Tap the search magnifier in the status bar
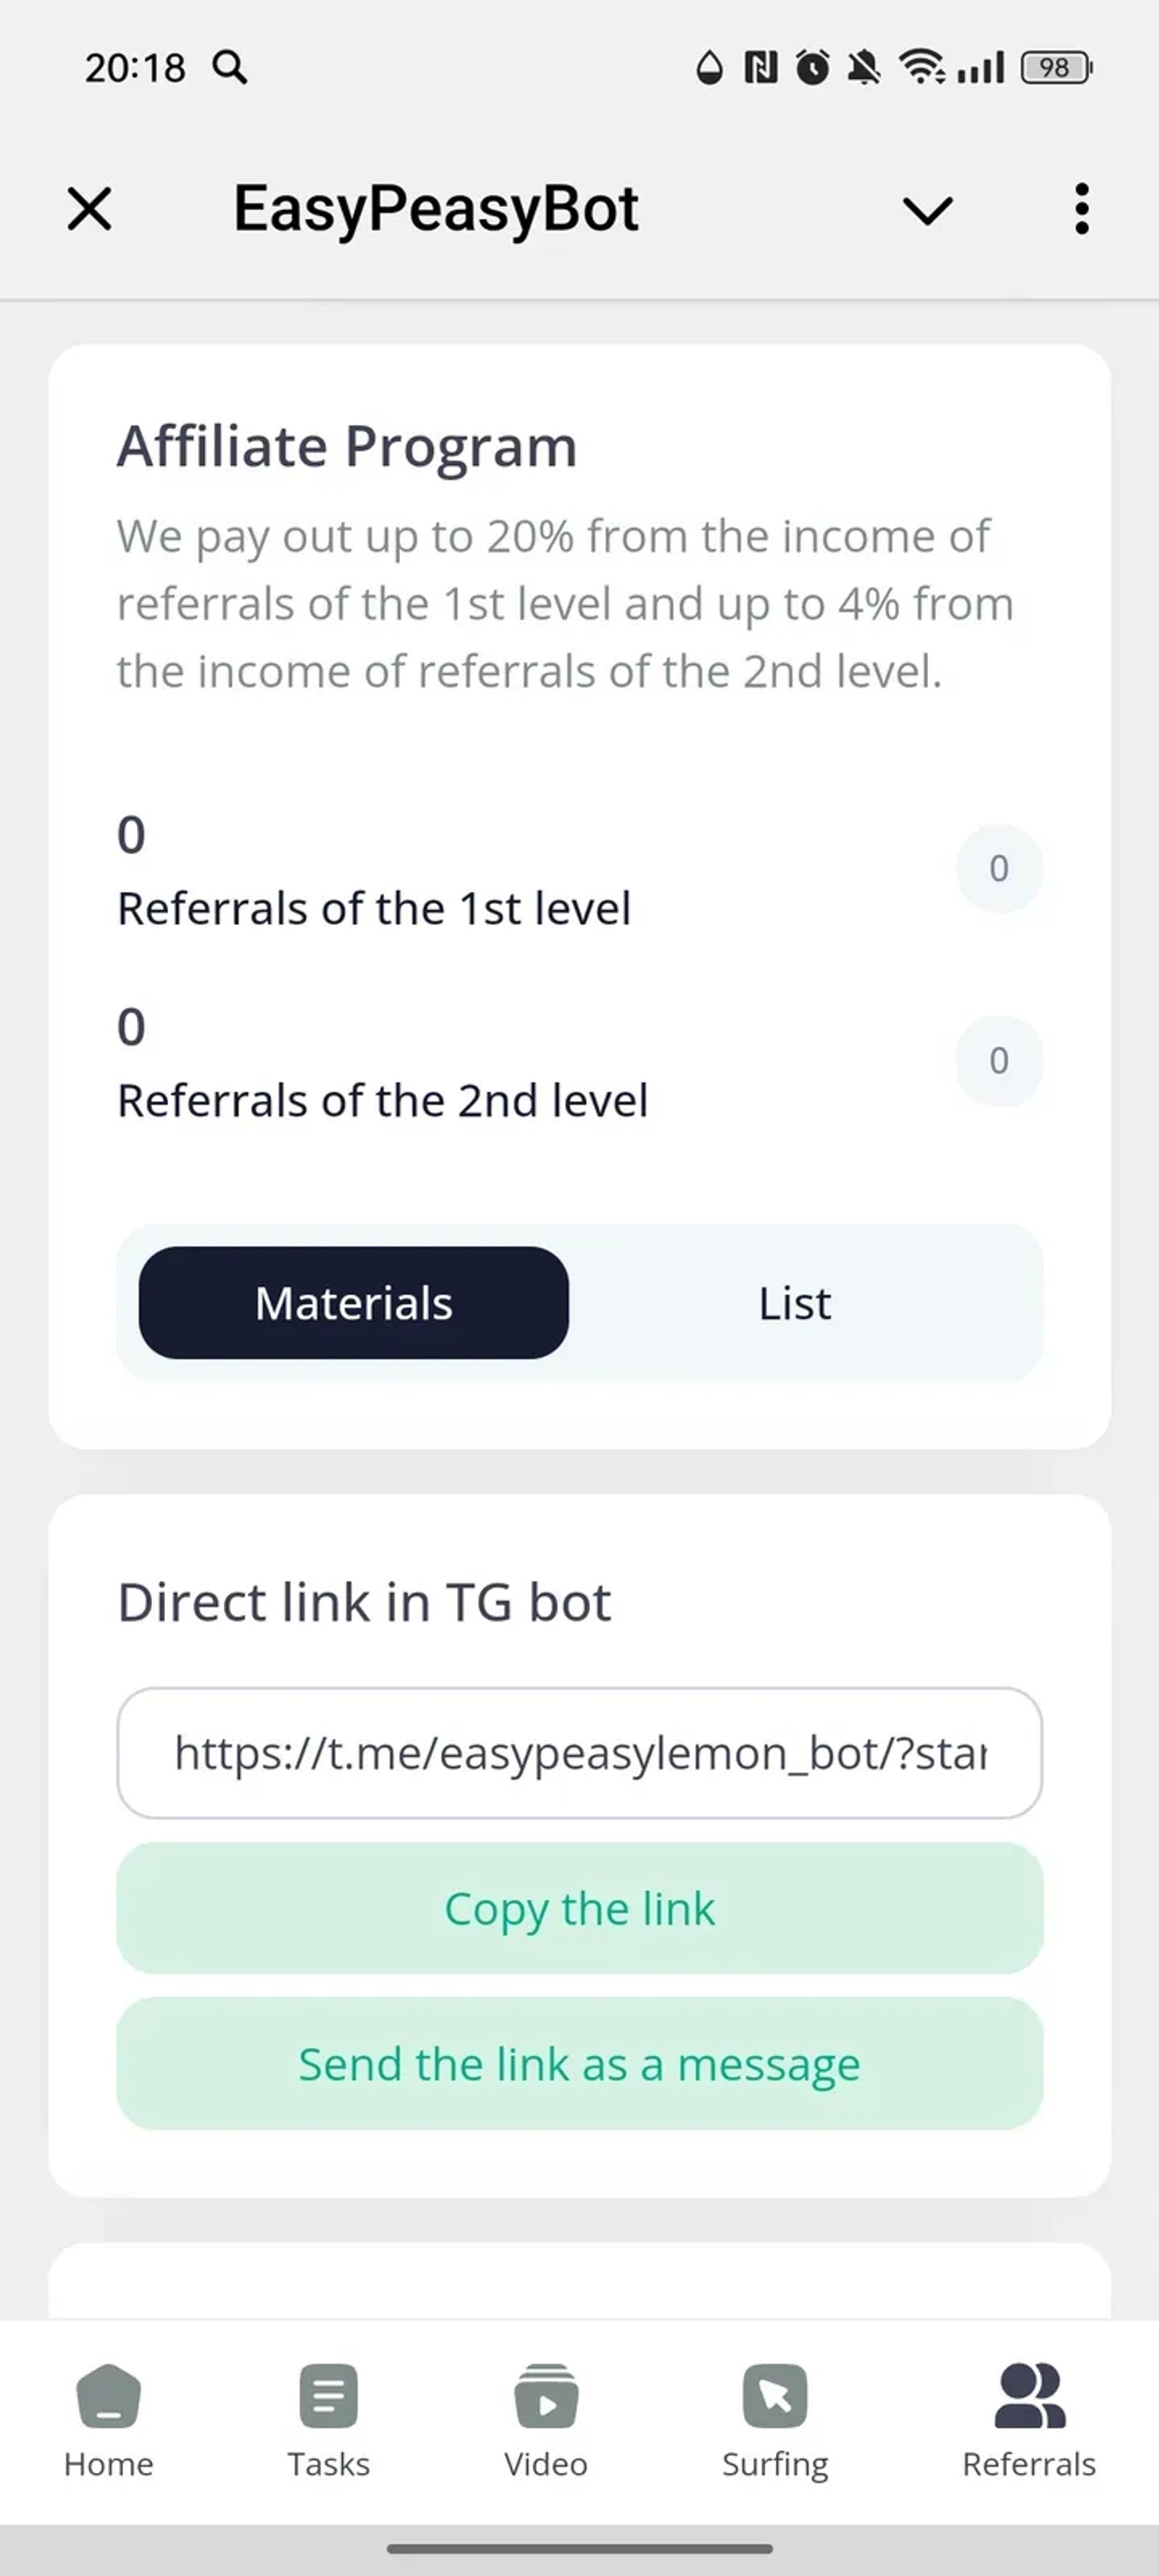Image resolution: width=1159 pixels, height=2576 pixels. tap(230, 68)
